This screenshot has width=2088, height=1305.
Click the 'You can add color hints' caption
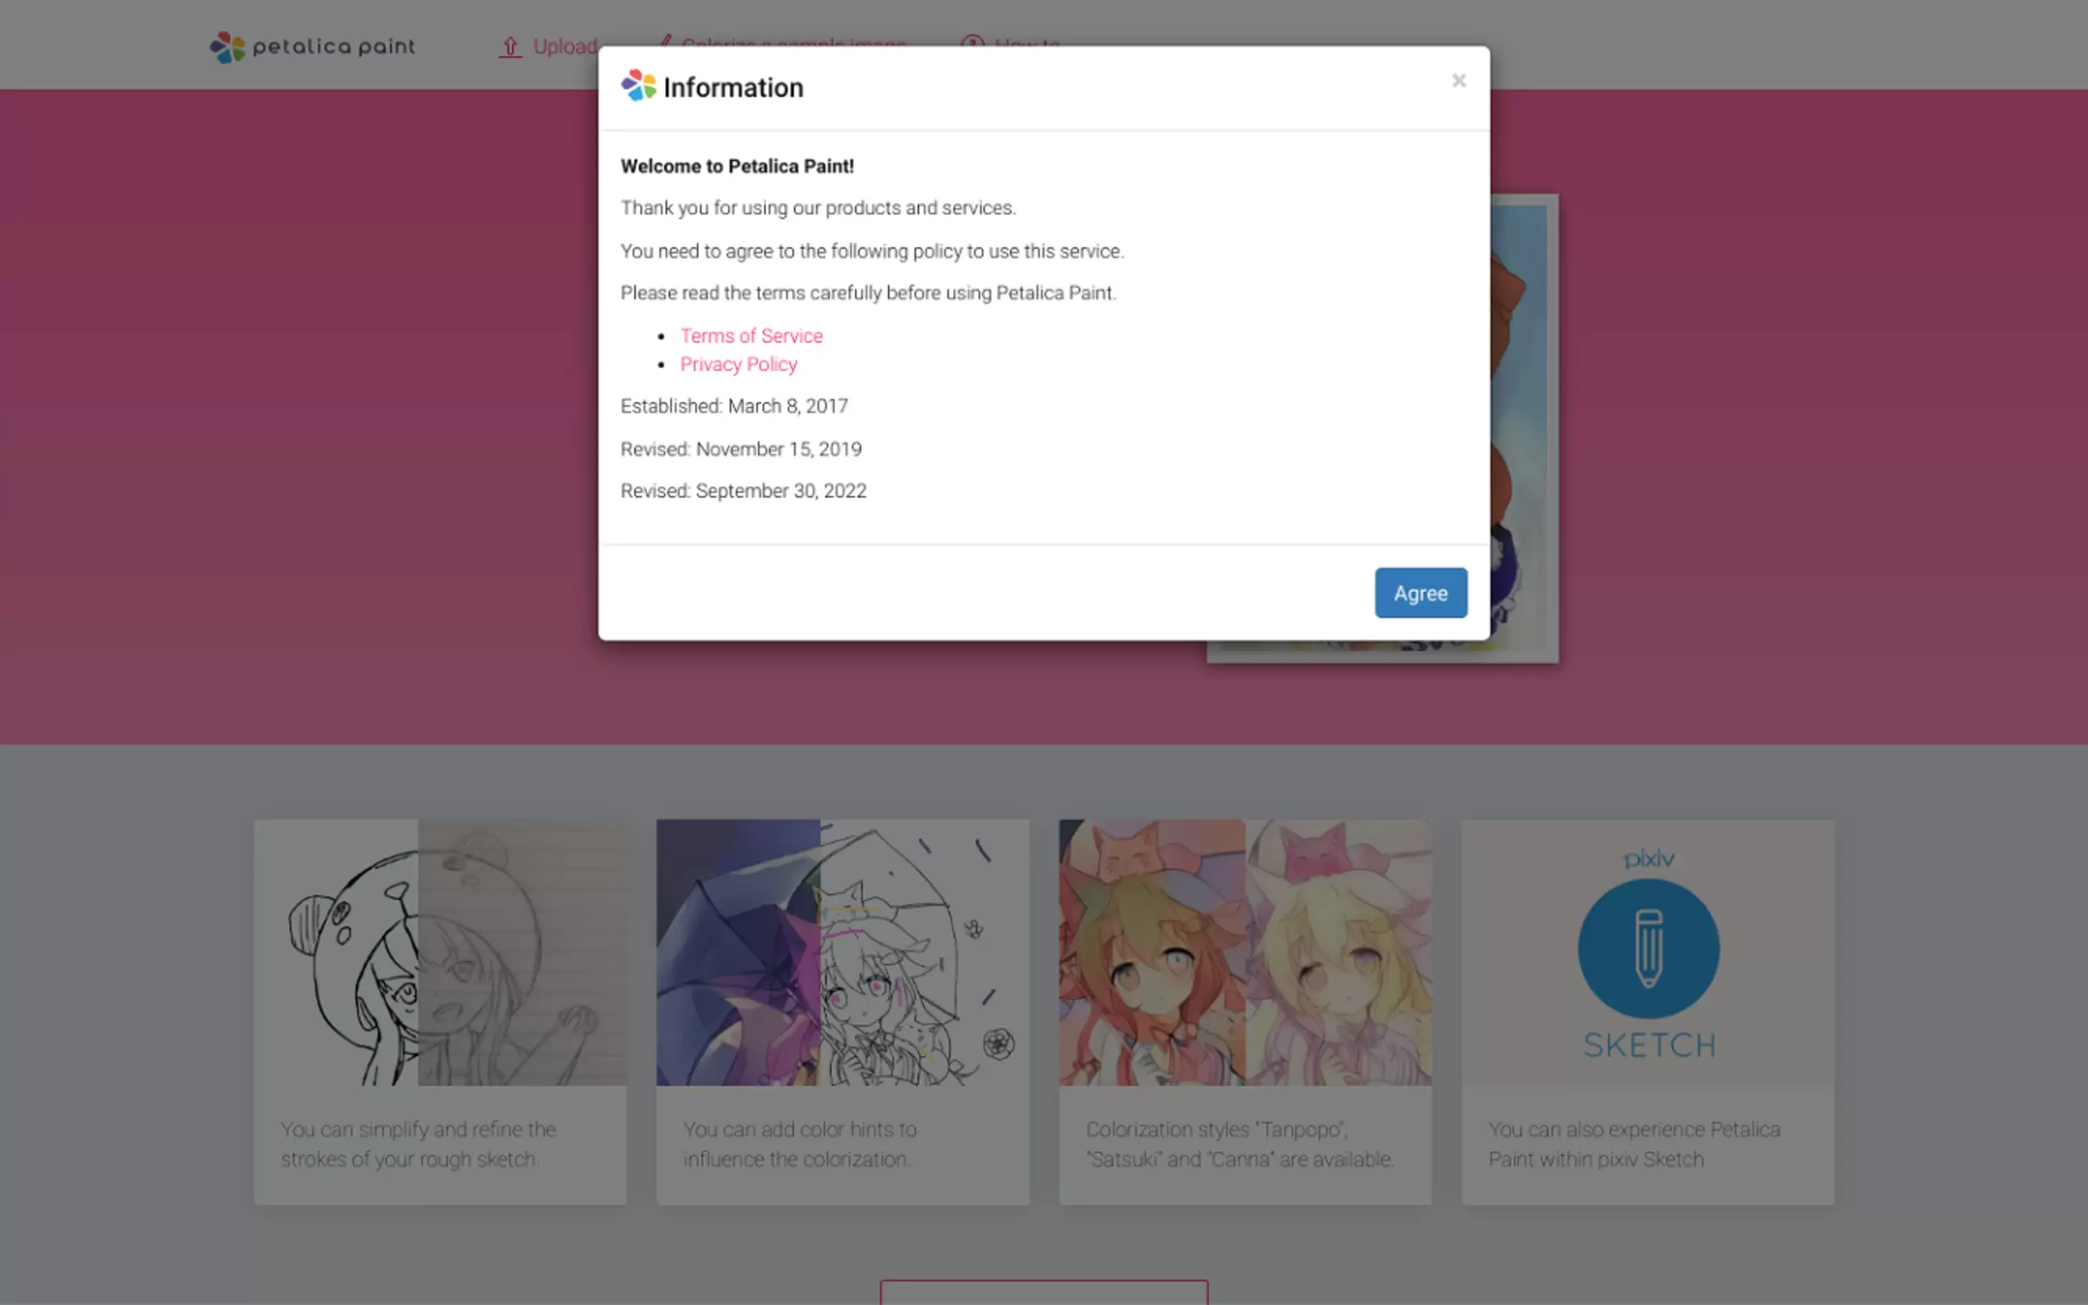[x=799, y=1144]
